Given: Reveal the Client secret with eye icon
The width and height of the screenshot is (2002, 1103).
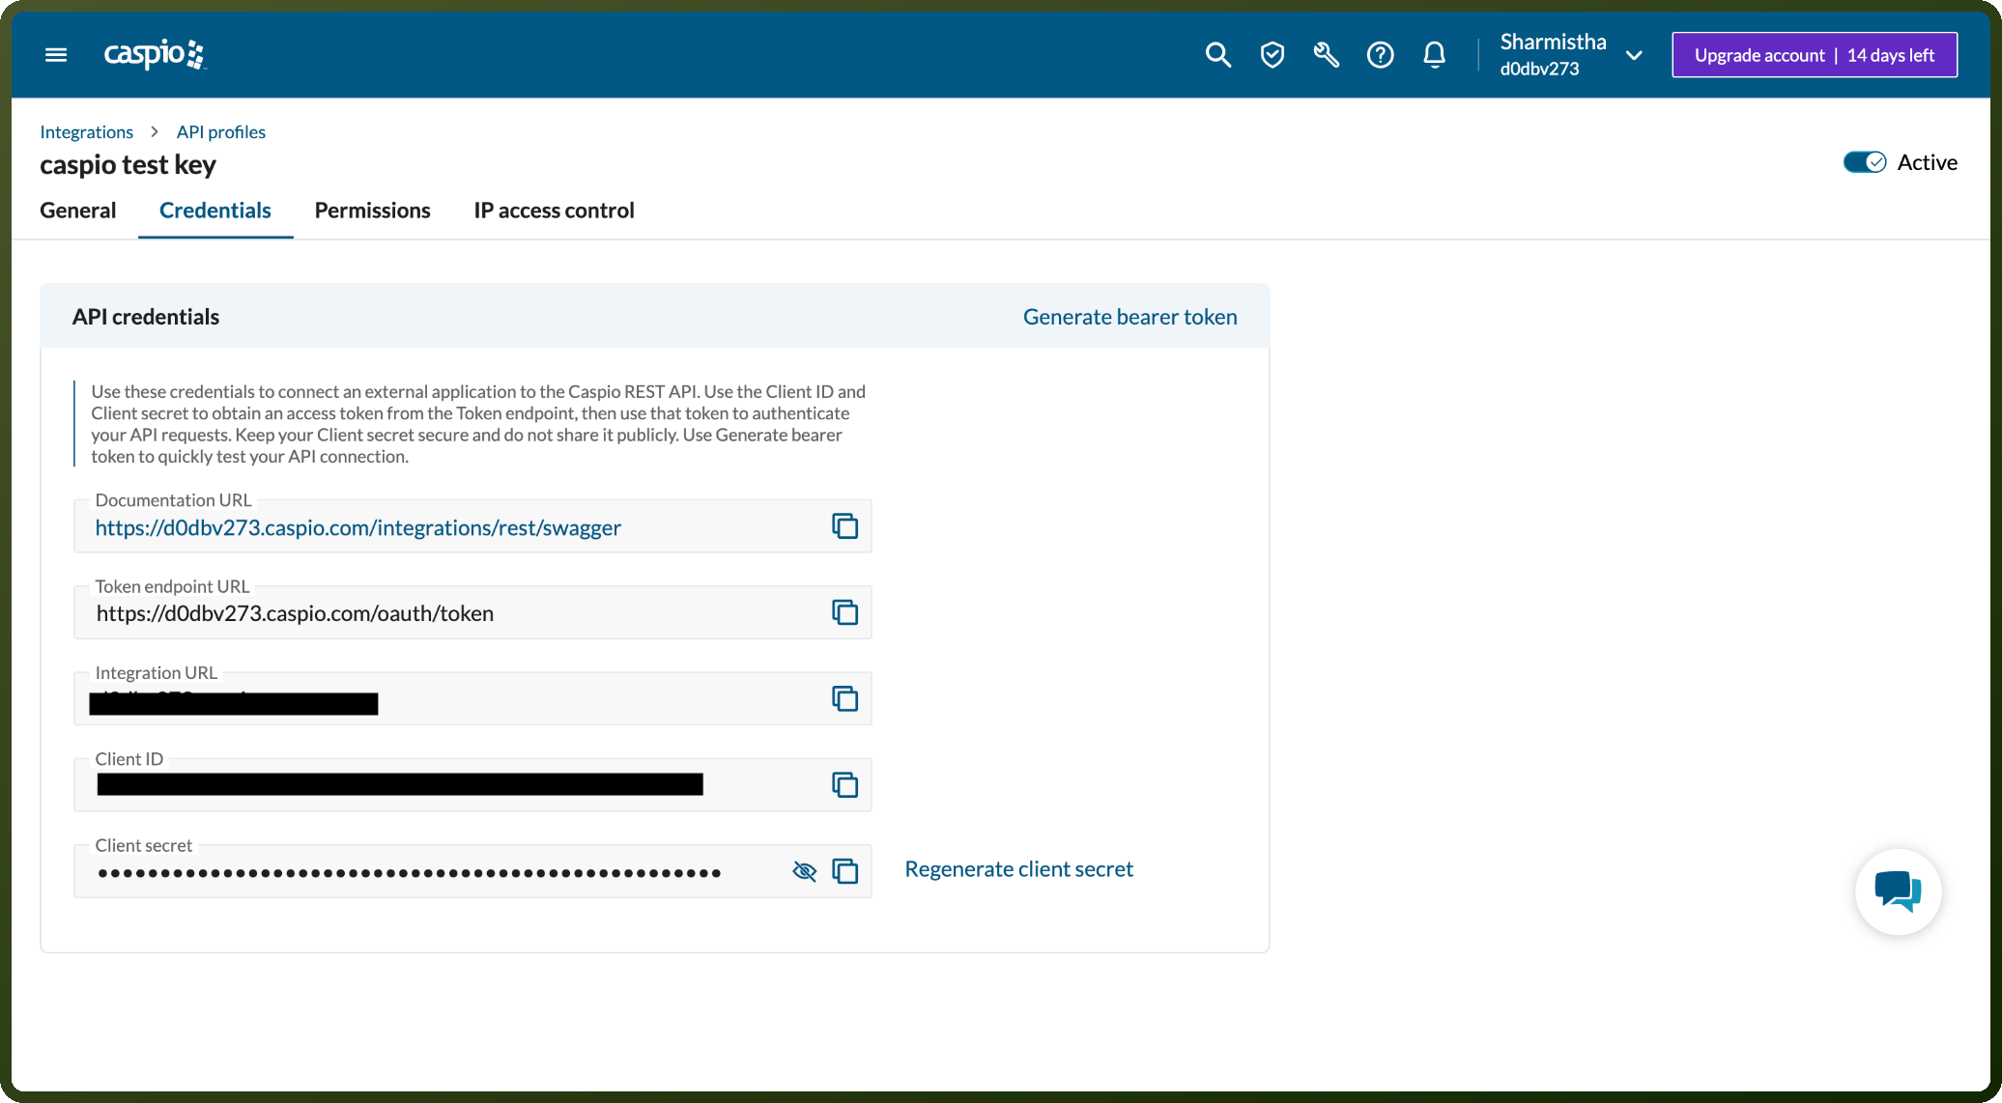Looking at the screenshot, I should coord(804,871).
